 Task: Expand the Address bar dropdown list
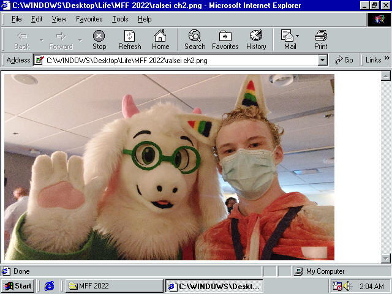point(323,60)
